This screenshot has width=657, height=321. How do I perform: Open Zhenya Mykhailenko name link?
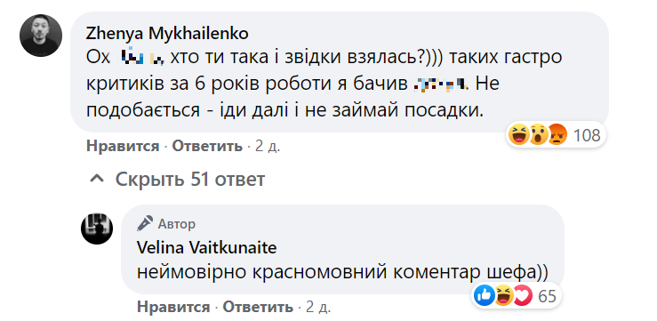pyautogui.click(x=167, y=35)
